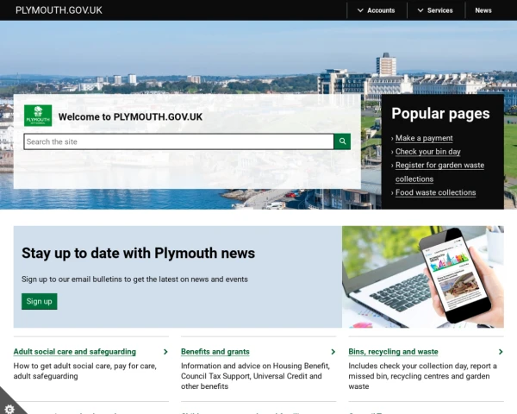Viewport: 517px width, 414px height.
Task: Open Adult social care and safeguarding
Action: tap(74, 352)
